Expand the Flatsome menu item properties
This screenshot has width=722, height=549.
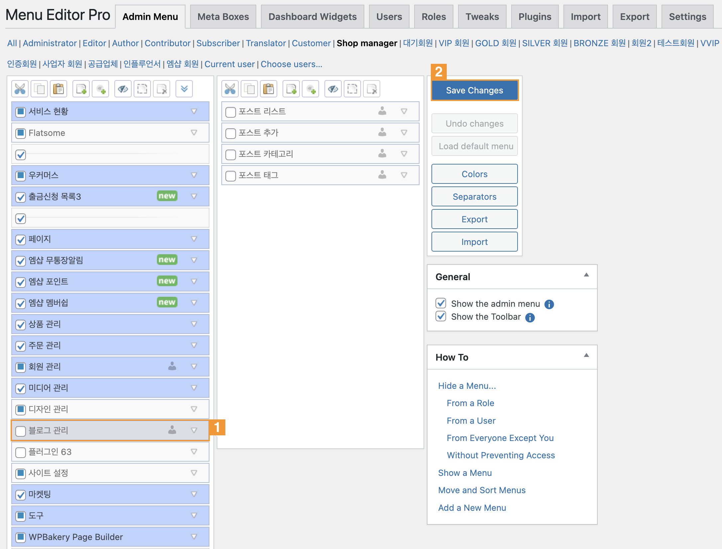pyautogui.click(x=194, y=133)
